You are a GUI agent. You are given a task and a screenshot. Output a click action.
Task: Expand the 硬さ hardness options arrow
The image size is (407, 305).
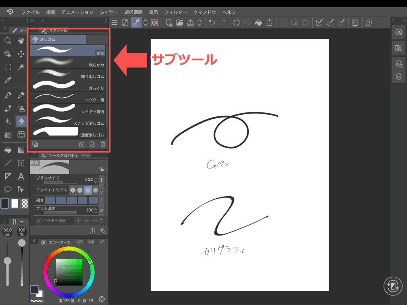[x=101, y=200]
